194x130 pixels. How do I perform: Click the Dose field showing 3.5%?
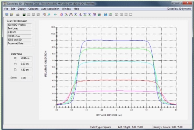click(x=26, y=78)
